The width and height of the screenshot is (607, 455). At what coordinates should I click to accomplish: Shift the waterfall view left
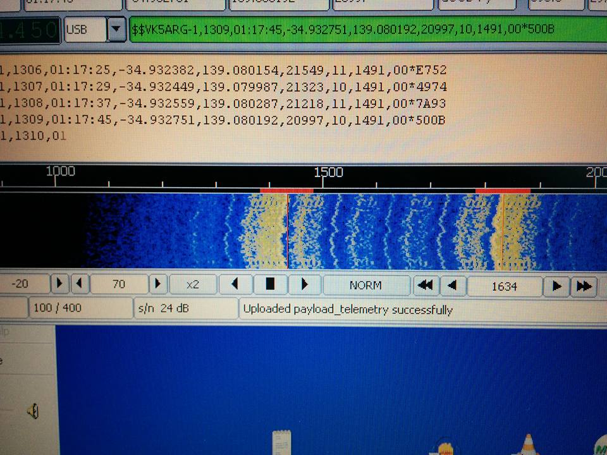click(235, 285)
